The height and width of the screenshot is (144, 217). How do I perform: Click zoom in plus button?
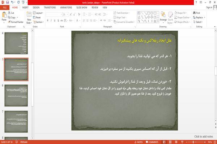coord(205,142)
